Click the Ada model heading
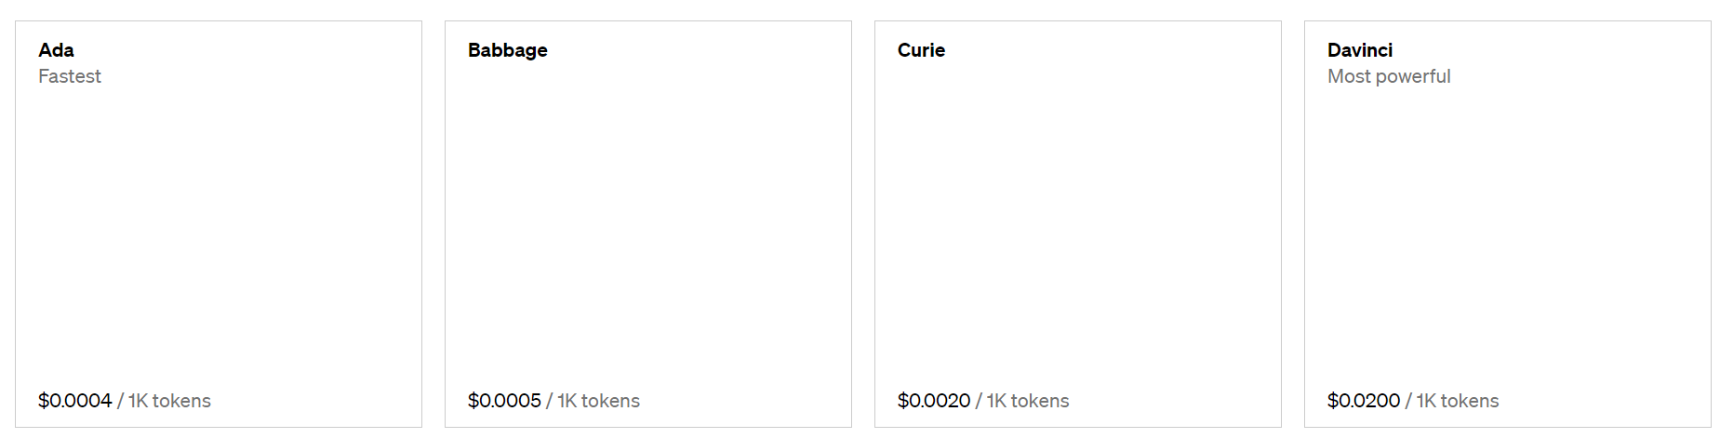Viewport: 1720px width, 438px height. coord(56,50)
